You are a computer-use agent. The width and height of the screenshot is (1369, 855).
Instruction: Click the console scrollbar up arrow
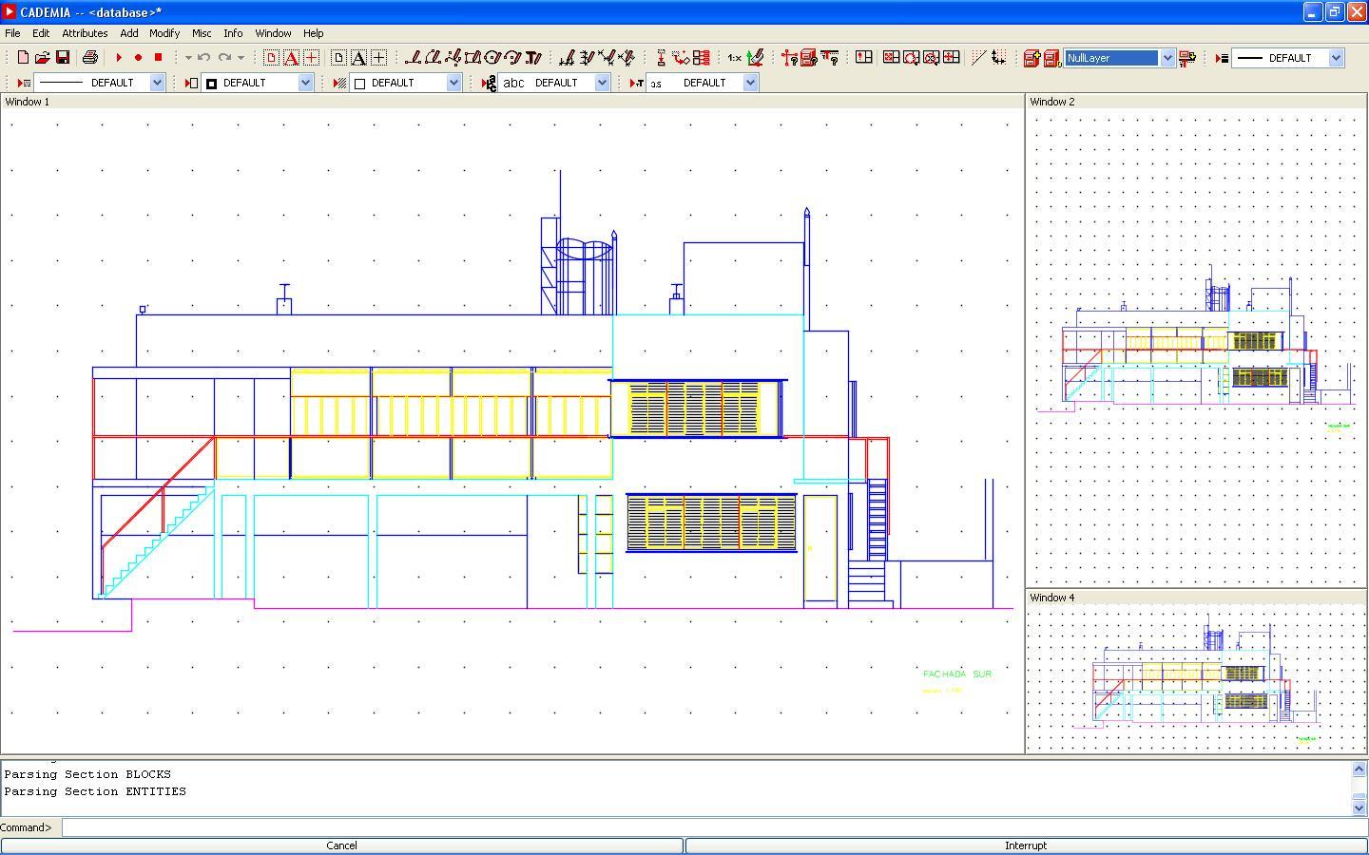(x=1359, y=768)
